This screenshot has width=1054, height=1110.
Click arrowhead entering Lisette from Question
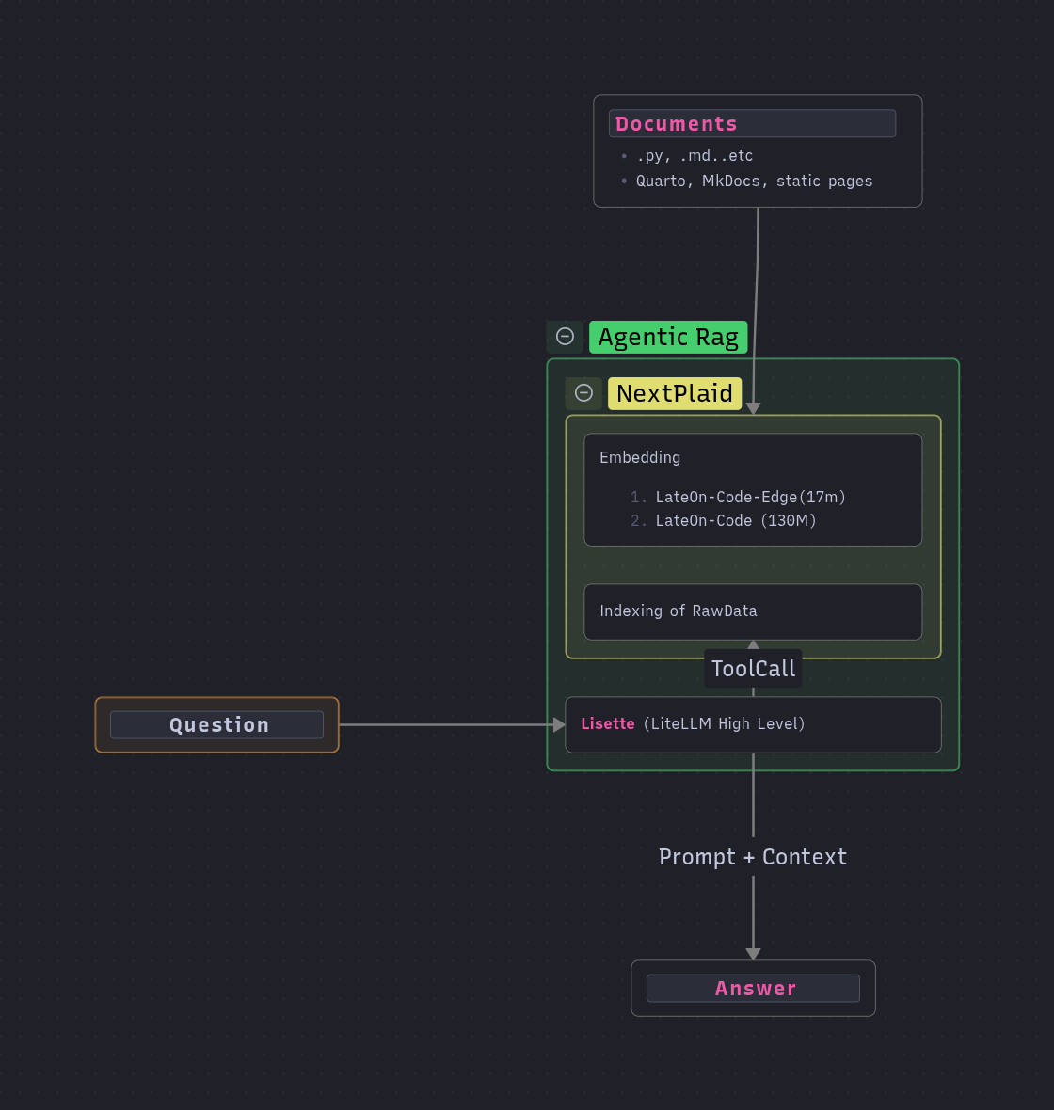click(559, 725)
